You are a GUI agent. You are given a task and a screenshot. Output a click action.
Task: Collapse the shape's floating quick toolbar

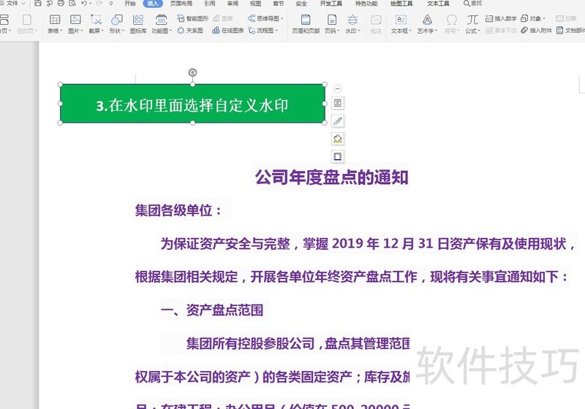click(337, 88)
